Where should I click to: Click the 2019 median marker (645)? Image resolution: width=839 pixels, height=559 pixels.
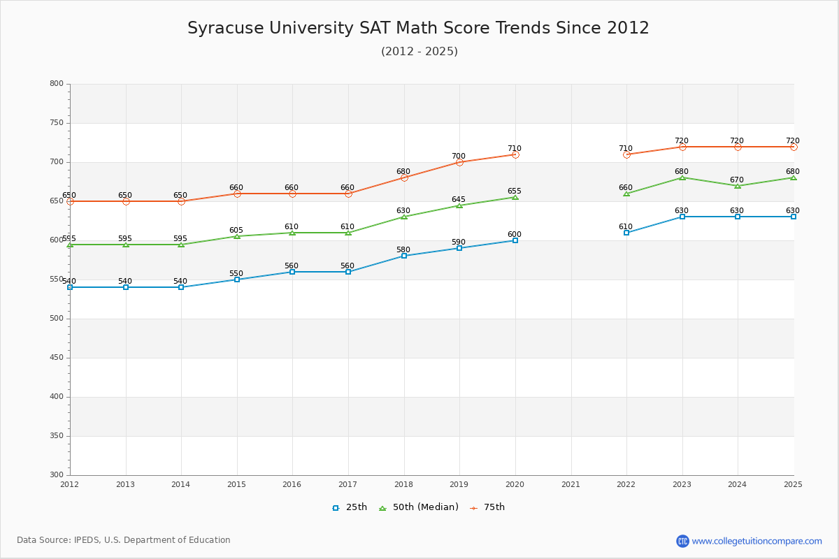pyautogui.click(x=459, y=205)
